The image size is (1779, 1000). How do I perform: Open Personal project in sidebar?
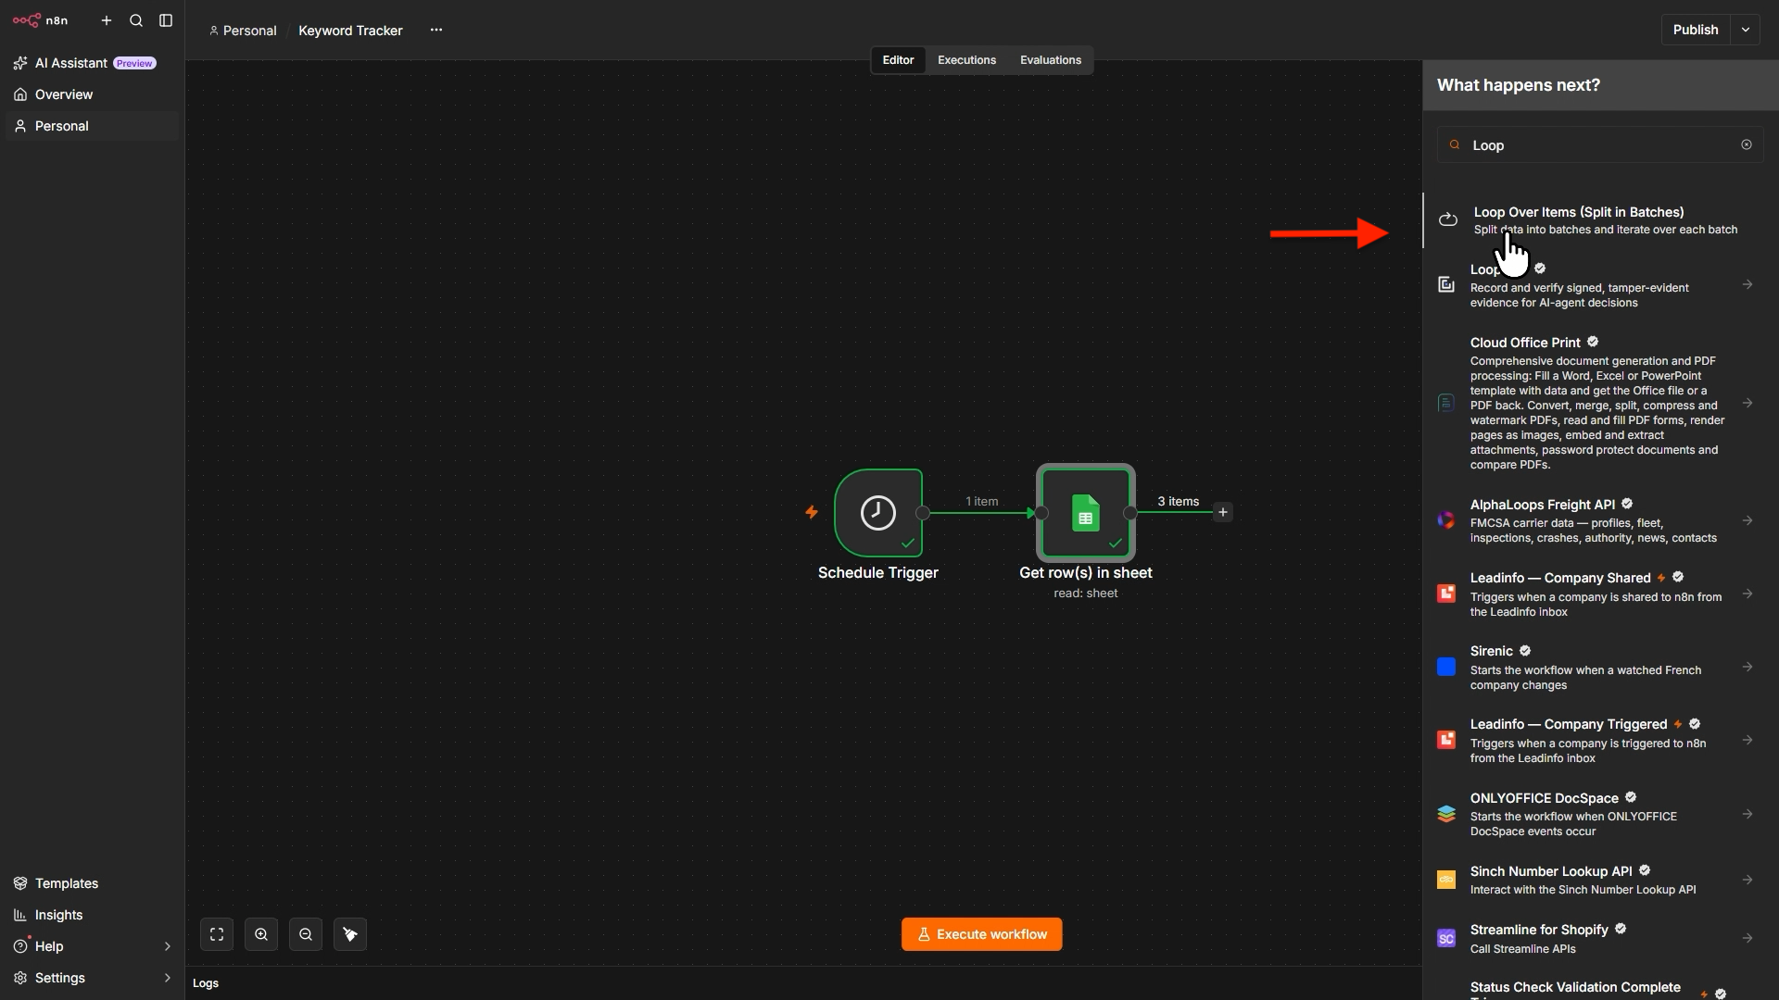92,126
